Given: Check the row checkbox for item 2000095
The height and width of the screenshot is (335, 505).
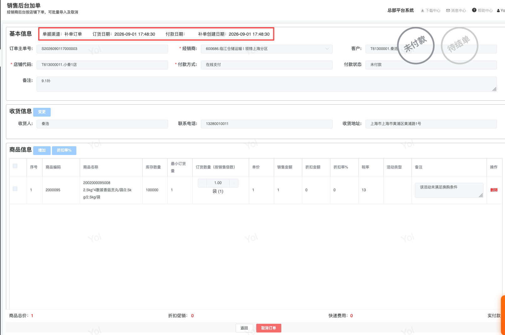Looking at the screenshot, I should [15, 189].
